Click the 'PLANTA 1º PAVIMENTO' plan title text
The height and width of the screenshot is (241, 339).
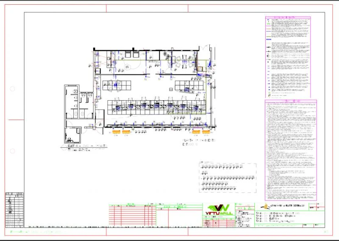(x=199, y=140)
